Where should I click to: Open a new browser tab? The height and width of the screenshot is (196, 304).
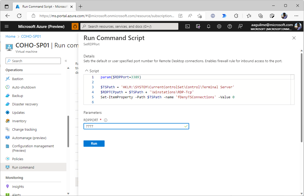81,6
